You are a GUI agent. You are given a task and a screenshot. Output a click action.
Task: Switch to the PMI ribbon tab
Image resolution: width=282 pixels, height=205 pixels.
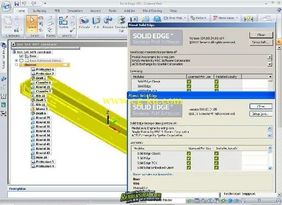point(57,11)
